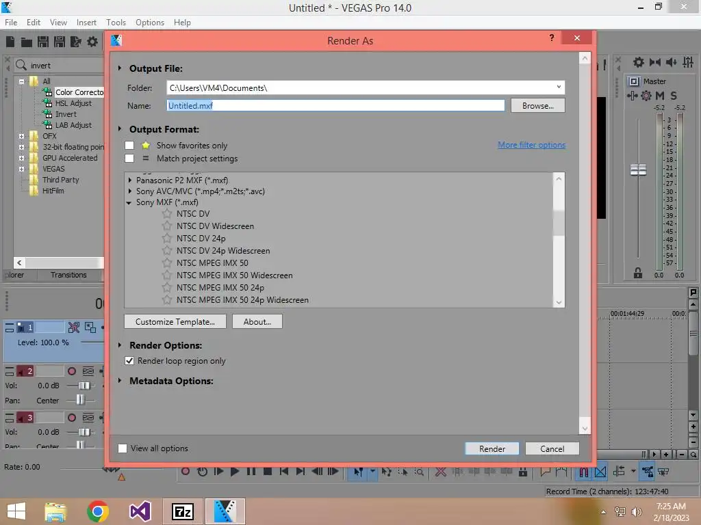
Task: Collapse the Output Format section
Action: (x=120, y=129)
